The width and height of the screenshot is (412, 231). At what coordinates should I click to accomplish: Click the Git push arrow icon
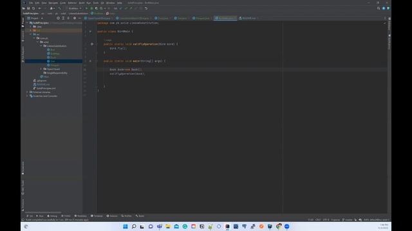point(131,8)
